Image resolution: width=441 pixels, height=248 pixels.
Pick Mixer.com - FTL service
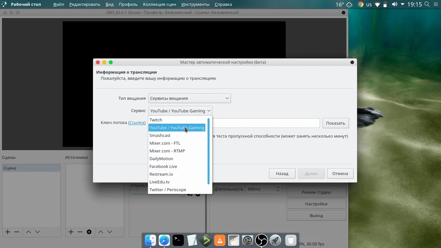(177, 143)
